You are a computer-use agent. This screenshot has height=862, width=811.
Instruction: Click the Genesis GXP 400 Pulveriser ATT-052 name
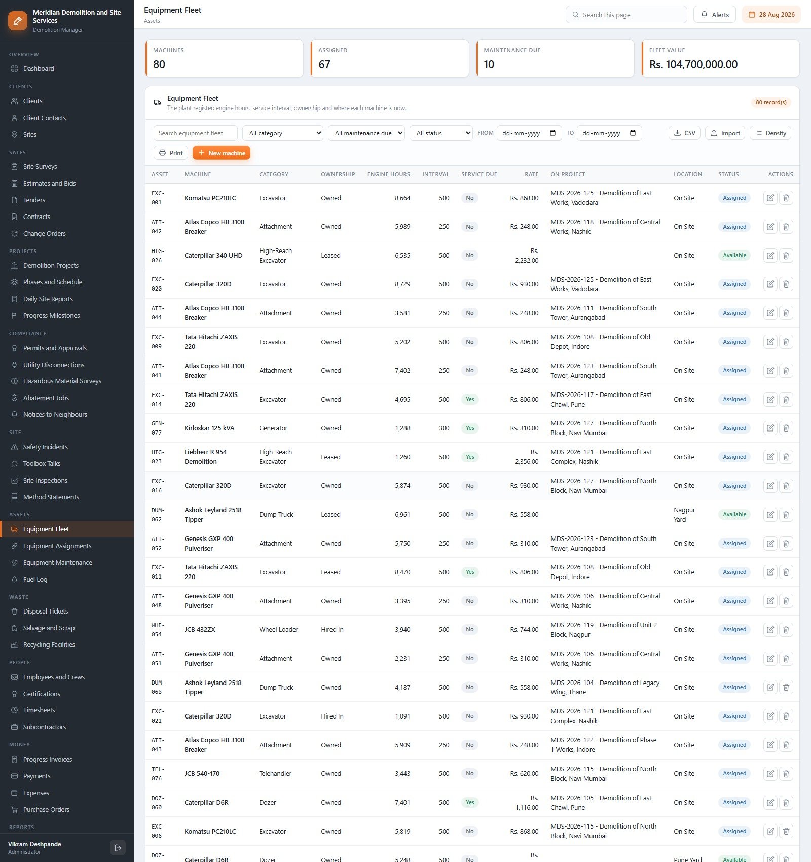pyautogui.click(x=209, y=544)
